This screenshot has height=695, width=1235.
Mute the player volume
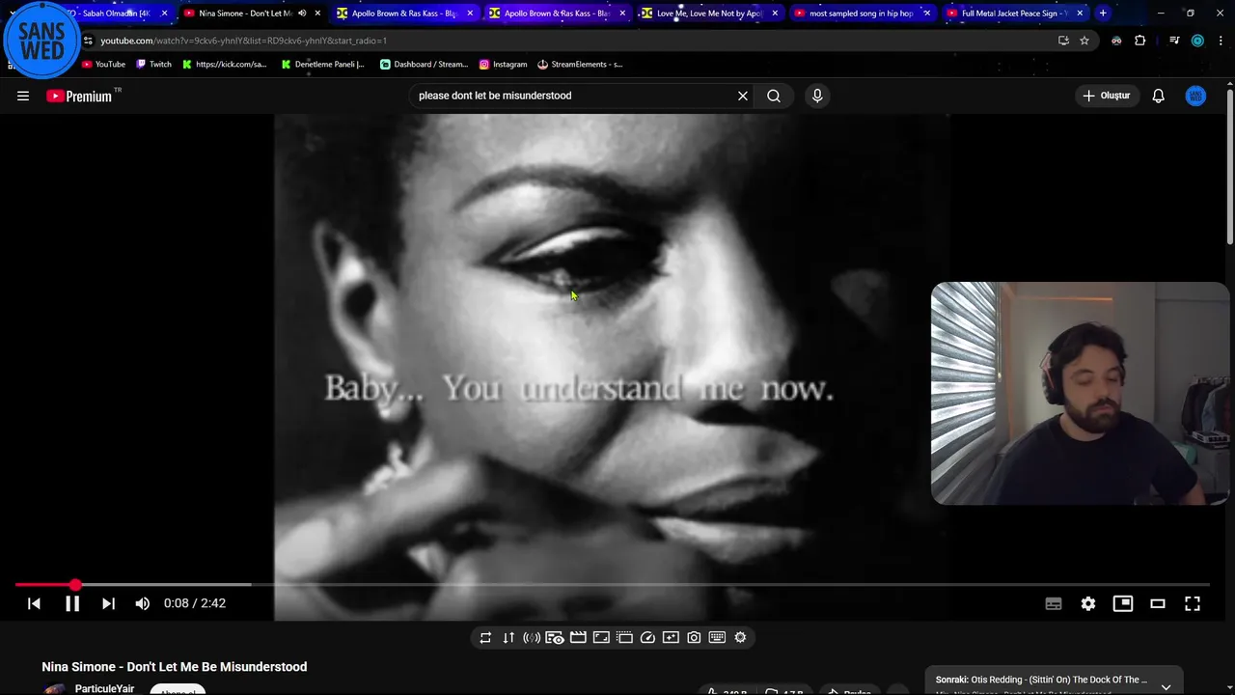click(143, 603)
